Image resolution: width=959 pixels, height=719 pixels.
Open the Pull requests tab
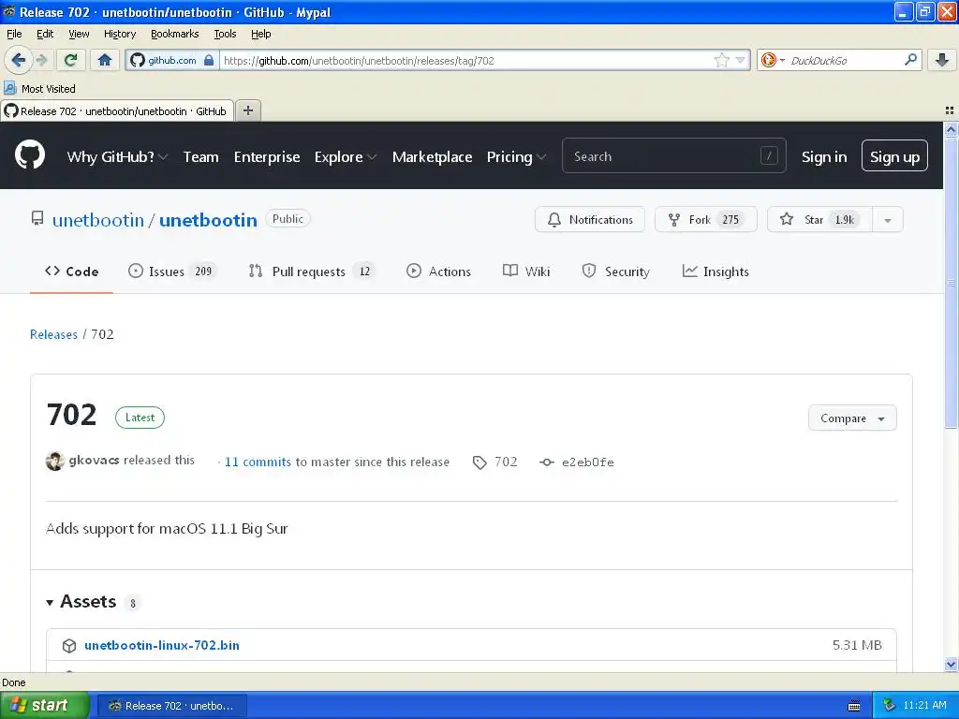pos(311,271)
